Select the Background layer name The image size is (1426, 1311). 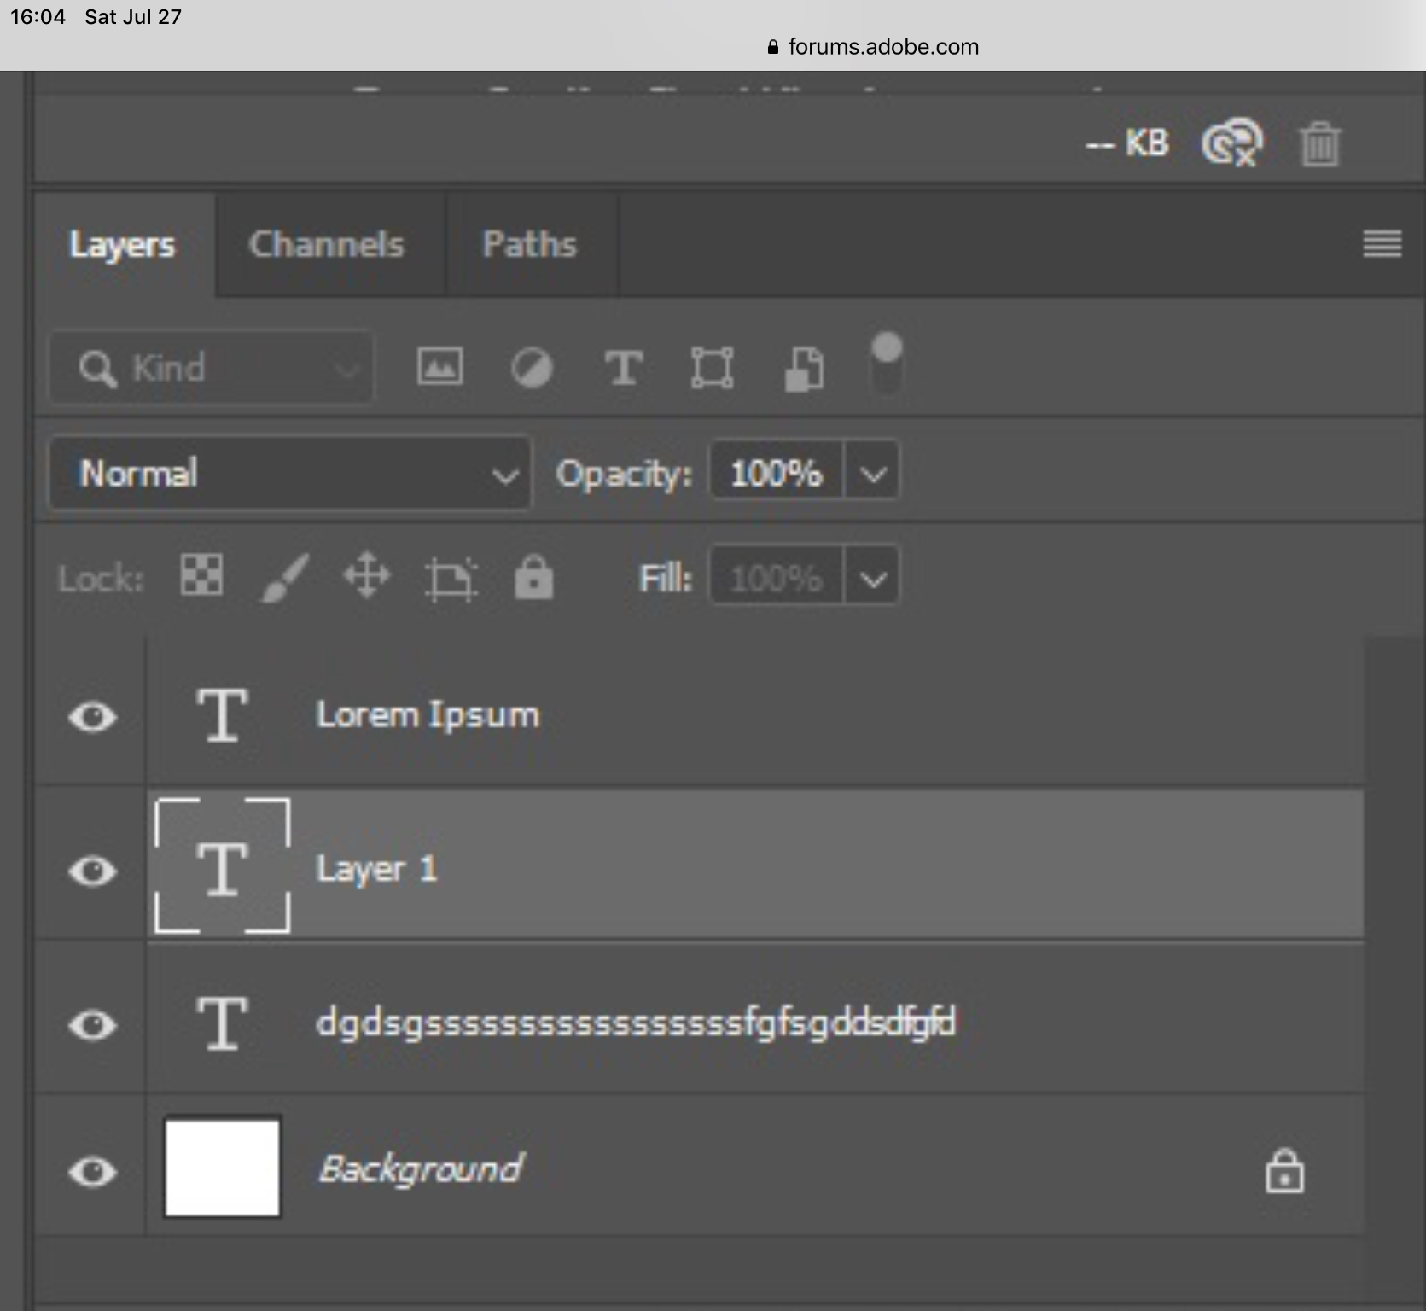(421, 1169)
